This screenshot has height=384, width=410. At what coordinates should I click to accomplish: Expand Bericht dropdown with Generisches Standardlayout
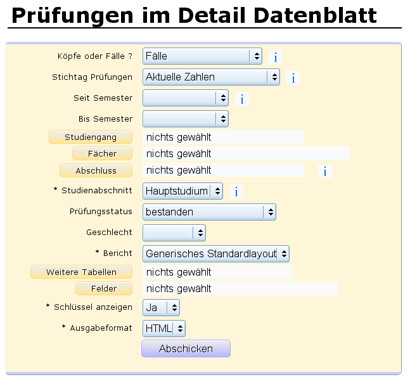pyautogui.click(x=216, y=253)
